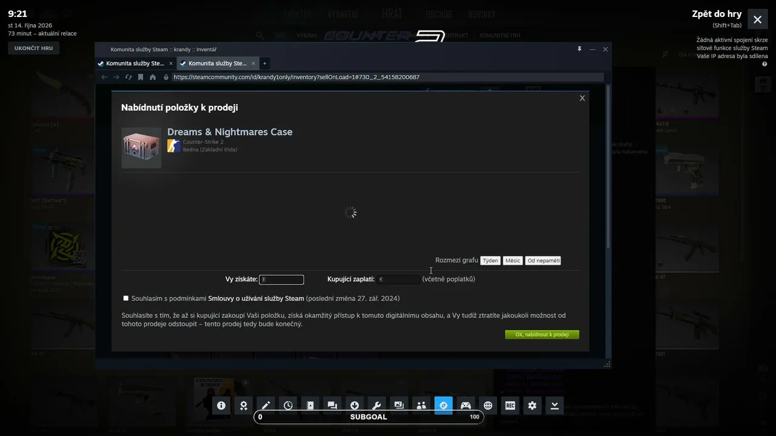Open the discussions chat bubbles icon
This screenshot has height=436, width=776.
[332, 406]
